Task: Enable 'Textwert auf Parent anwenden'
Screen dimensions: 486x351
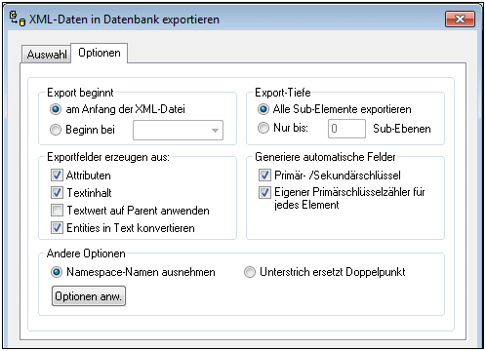Action: pos(57,211)
